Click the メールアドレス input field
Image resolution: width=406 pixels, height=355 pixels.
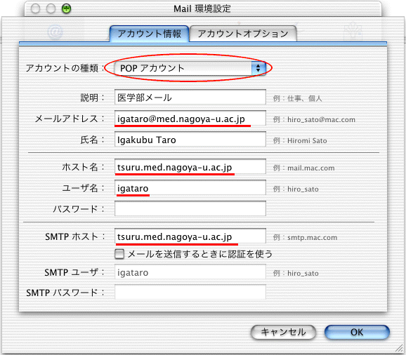(190, 118)
